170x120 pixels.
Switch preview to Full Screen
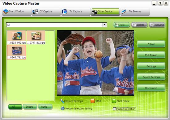151,55
